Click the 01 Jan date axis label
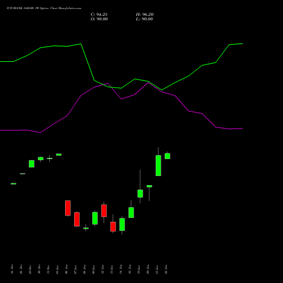The width and height of the screenshot is (283, 283). point(57,269)
